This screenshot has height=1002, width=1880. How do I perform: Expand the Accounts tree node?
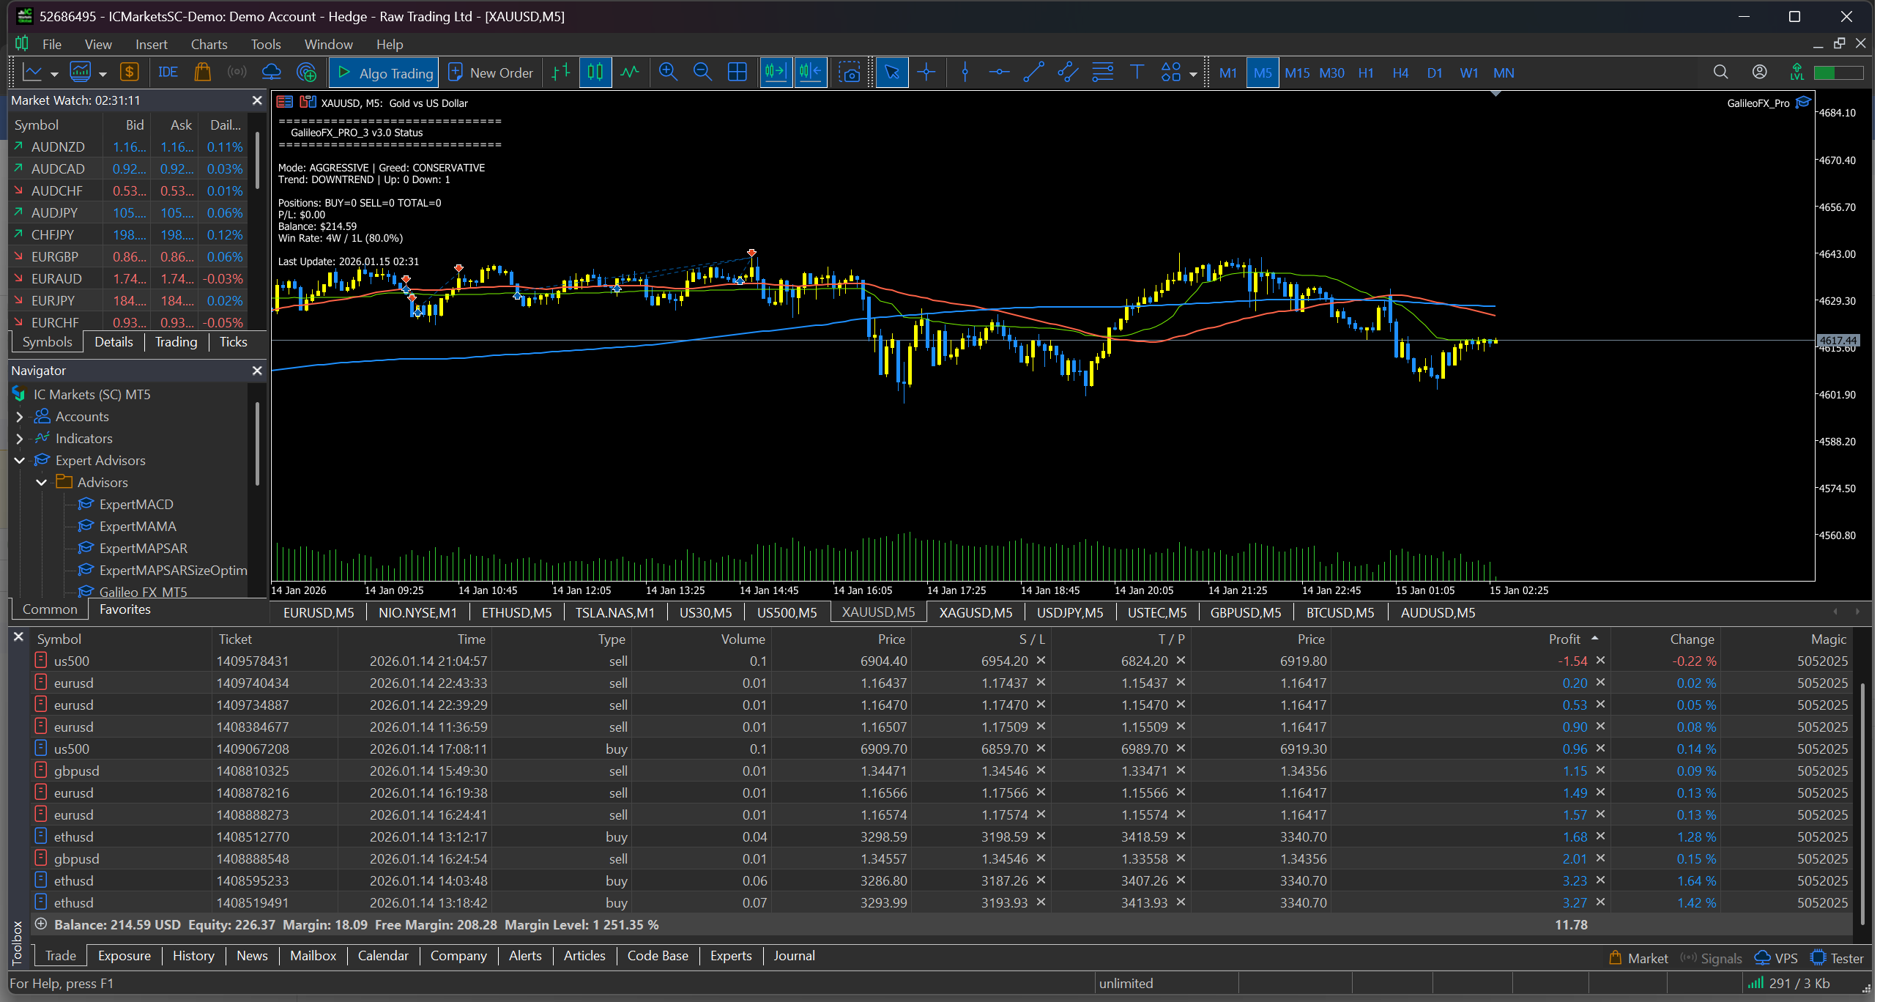[20, 417]
